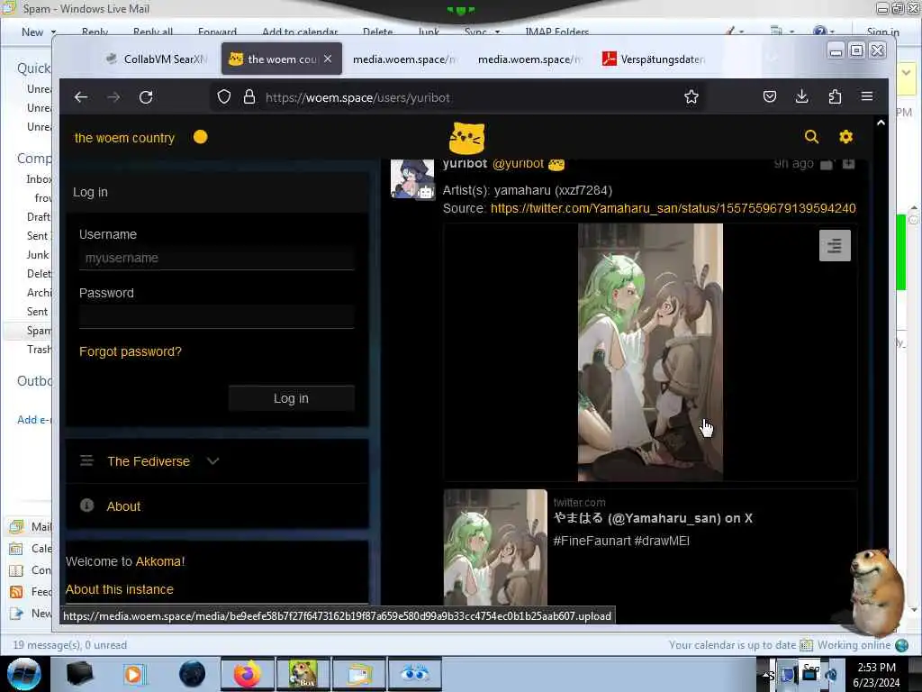Go back with browser back arrow
Viewport: 922px width, 692px height.
click(x=81, y=97)
